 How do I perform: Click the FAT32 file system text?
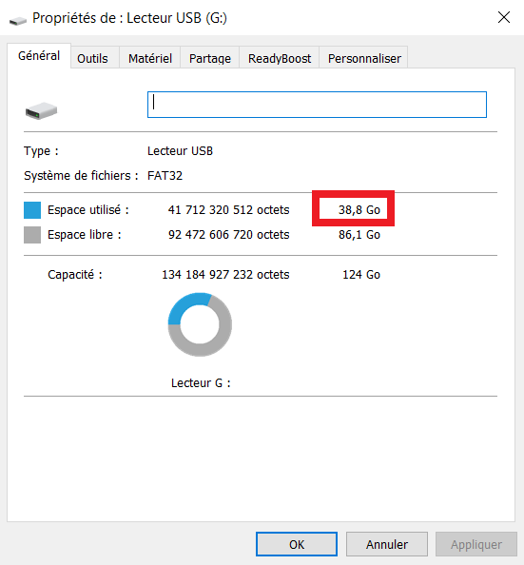click(165, 175)
